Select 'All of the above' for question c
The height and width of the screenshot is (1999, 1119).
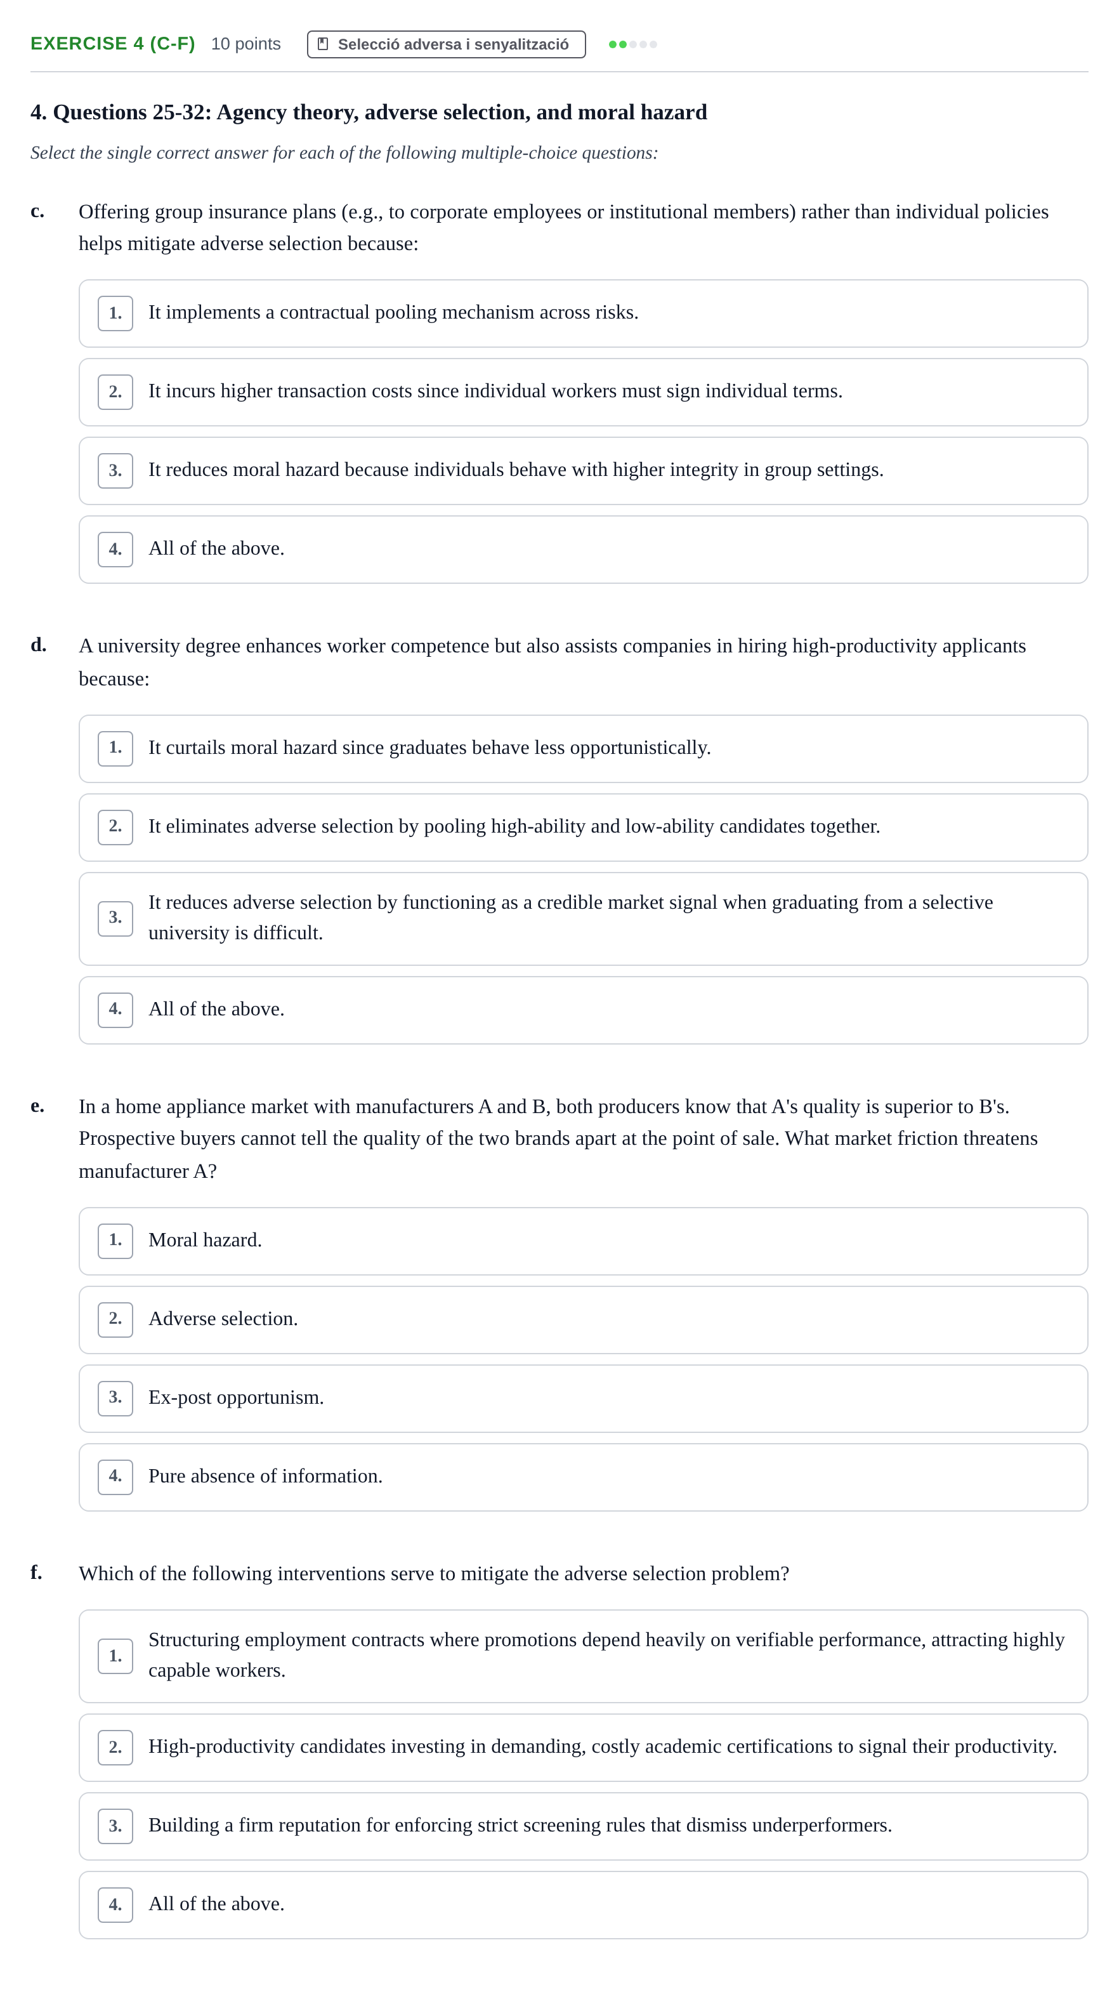pyautogui.click(x=583, y=550)
